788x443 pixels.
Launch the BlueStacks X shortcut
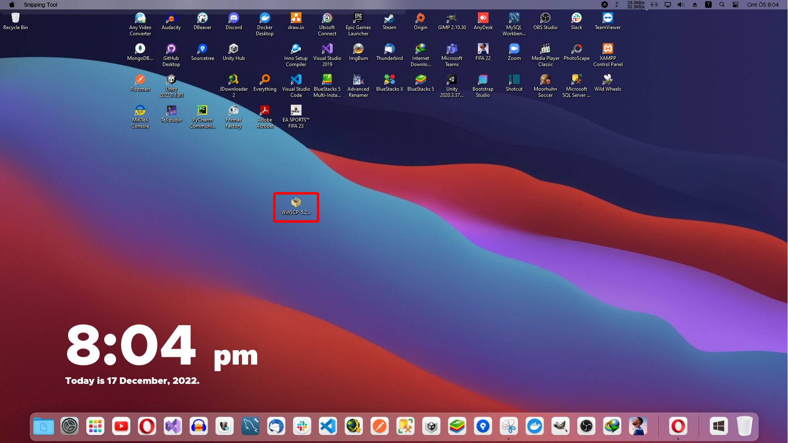[x=390, y=83]
